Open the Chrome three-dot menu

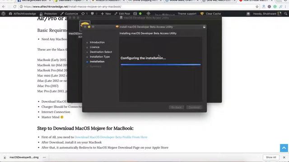tap(286, 7)
